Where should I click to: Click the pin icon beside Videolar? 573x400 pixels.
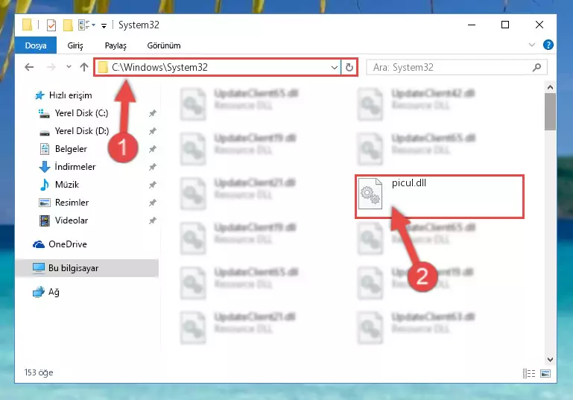(x=153, y=220)
